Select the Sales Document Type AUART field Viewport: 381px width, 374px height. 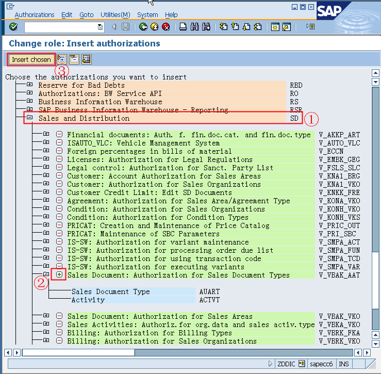click(134, 291)
